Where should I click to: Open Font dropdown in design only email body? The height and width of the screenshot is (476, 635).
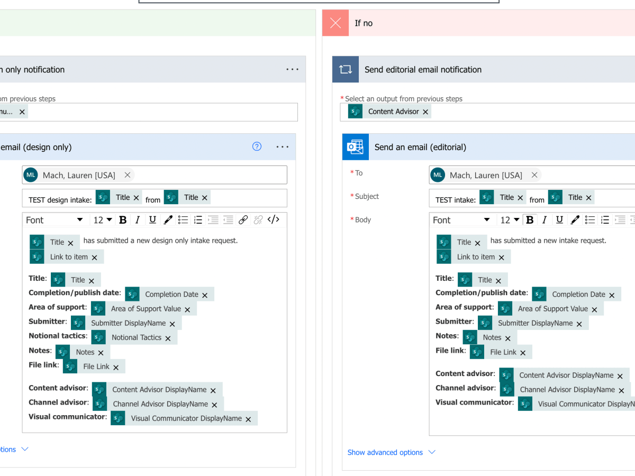click(55, 220)
